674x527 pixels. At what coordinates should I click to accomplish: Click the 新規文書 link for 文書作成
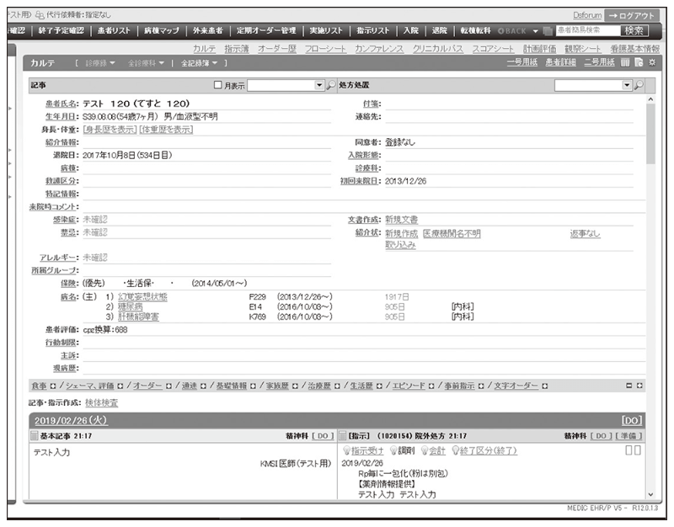tap(401, 219)
